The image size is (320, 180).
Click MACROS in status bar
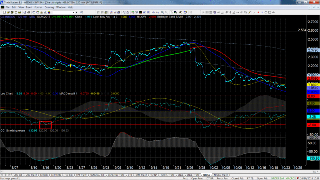point(290,178)
